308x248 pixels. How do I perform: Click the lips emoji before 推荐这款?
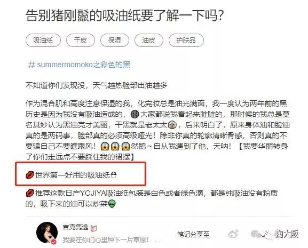pyautogui.click(x=30, y=194)
